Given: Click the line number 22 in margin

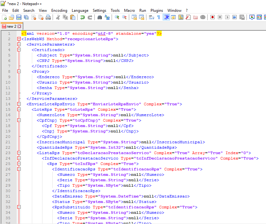Looking at the screenshot, I should click(8, 147).
